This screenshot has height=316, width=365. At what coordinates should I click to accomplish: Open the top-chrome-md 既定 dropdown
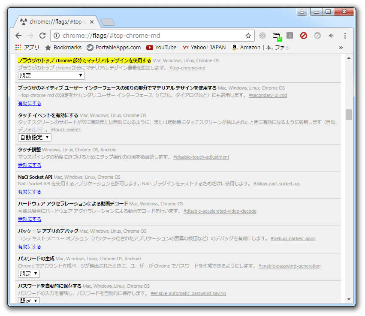(x=51, y=75)
